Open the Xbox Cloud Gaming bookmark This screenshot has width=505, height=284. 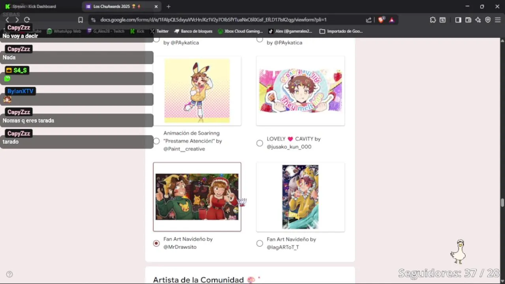(240, 31)
